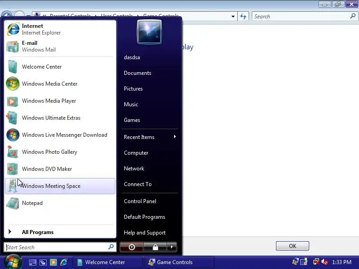Click the search magnifier in Game Controls window

click(353, 16)
